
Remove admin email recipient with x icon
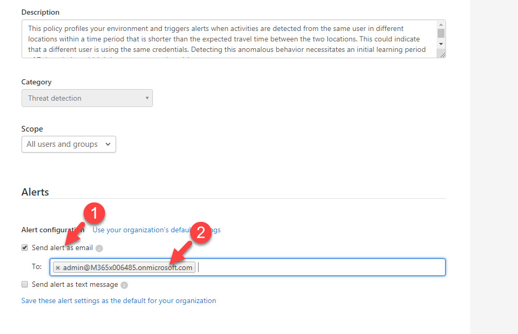(58, 268)
